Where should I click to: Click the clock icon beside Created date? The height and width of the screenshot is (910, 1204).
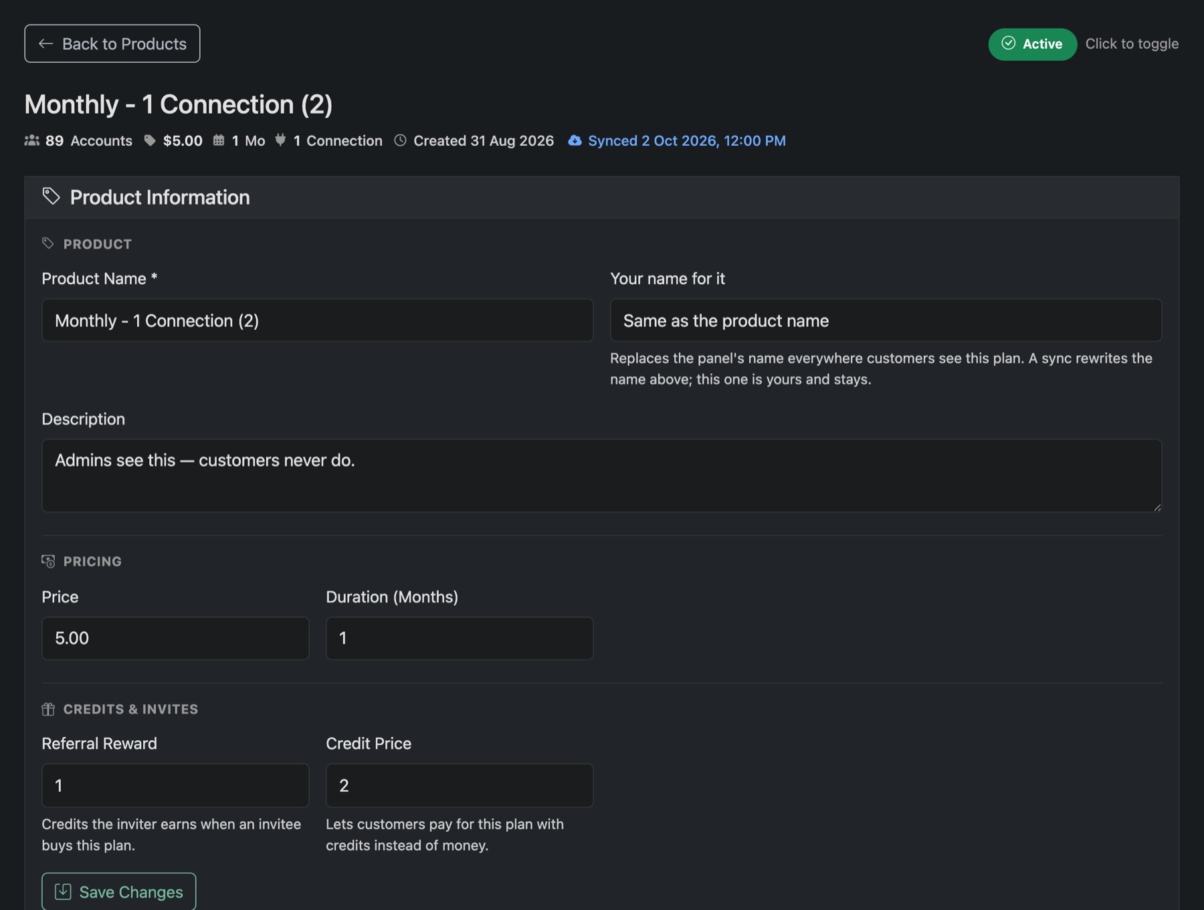[x=400, y=140]
